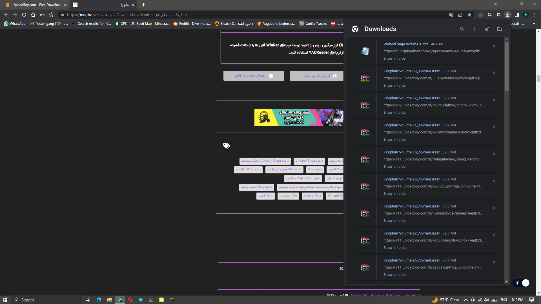Viewport: 541px width, 304px height.
Task: Remove Vinland Sage Volume 1.cbz from list
Action: [x=493, y=46]
